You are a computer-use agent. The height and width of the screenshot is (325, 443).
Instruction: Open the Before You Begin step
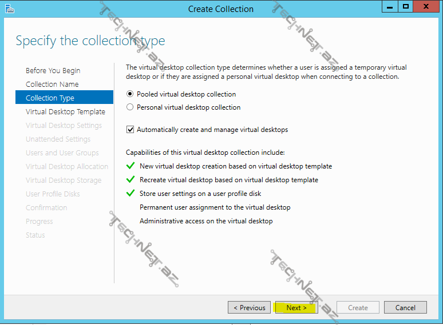(x=53, y=71)
